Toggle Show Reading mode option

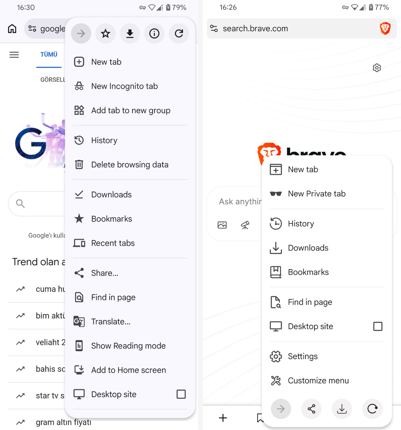(128, 346)
